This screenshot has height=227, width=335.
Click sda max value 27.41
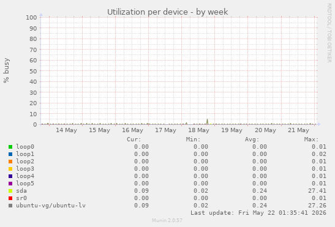pyautogui.click(x=317, y=191)
